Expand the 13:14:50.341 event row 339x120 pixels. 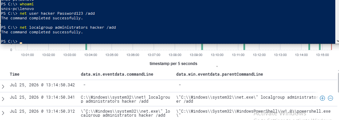click(x=3, y=99)
